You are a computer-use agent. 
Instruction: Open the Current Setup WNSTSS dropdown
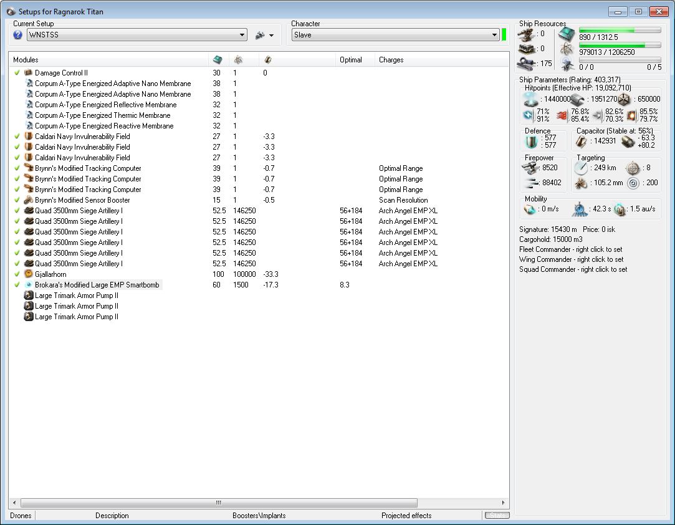point(137,35)
